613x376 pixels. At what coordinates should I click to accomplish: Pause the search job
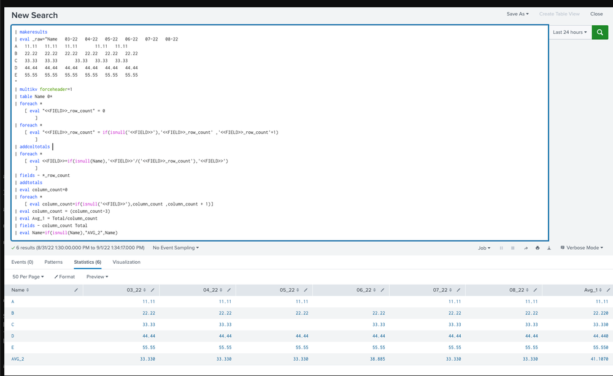[x=501, y=248]
